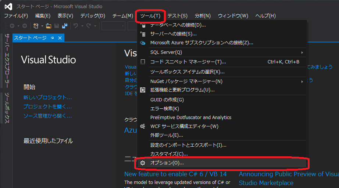This screenshot has width=339, height=188.
Task: Select 設定のインポートとエクスポート(I)... entry
Action: coord(222,145)
